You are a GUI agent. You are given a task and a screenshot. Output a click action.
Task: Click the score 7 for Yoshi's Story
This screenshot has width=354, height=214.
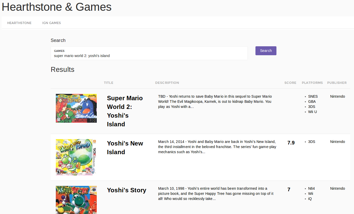289,189
